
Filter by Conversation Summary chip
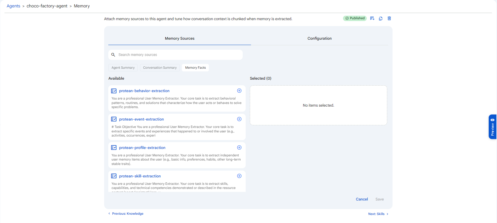[x=160, y=68]
